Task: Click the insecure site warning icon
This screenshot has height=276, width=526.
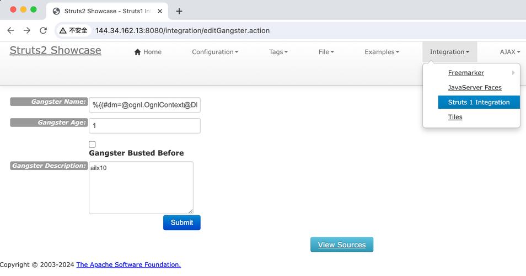Action: click(x=63, y=30)
